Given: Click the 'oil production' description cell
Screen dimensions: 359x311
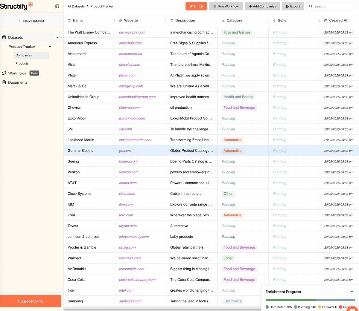Looking at the screenshot, I should point(181,108).
